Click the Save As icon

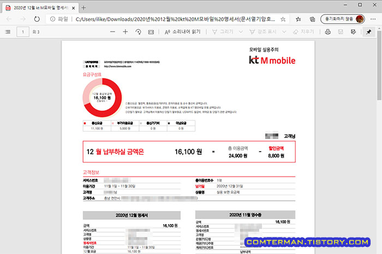[x=353, y=32]
